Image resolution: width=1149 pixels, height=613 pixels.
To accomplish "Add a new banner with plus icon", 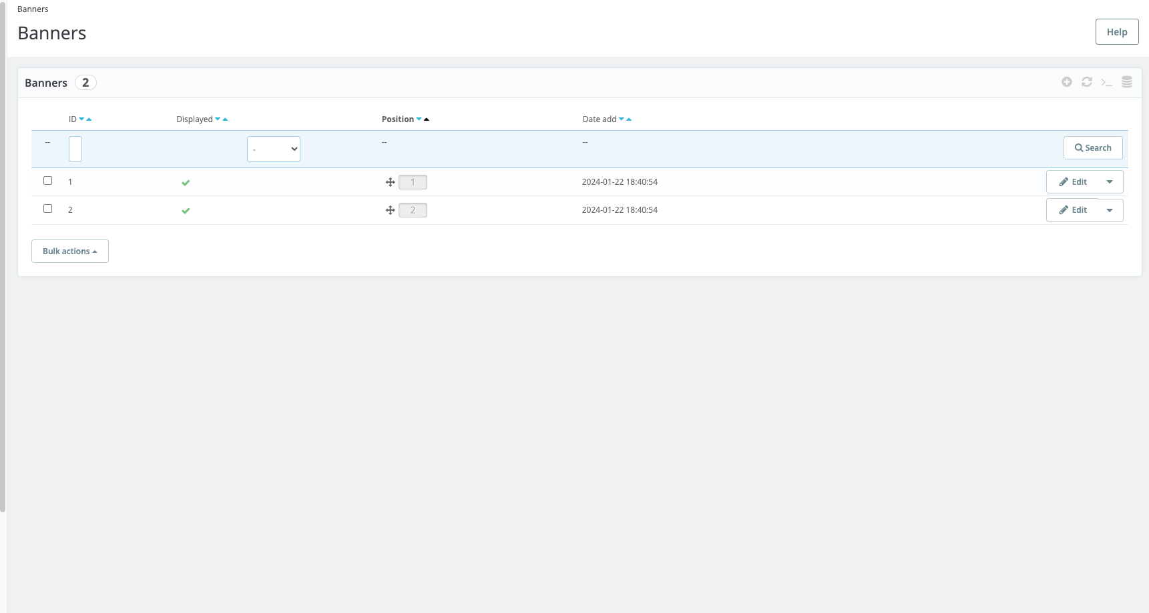I will pos(1067,82).
